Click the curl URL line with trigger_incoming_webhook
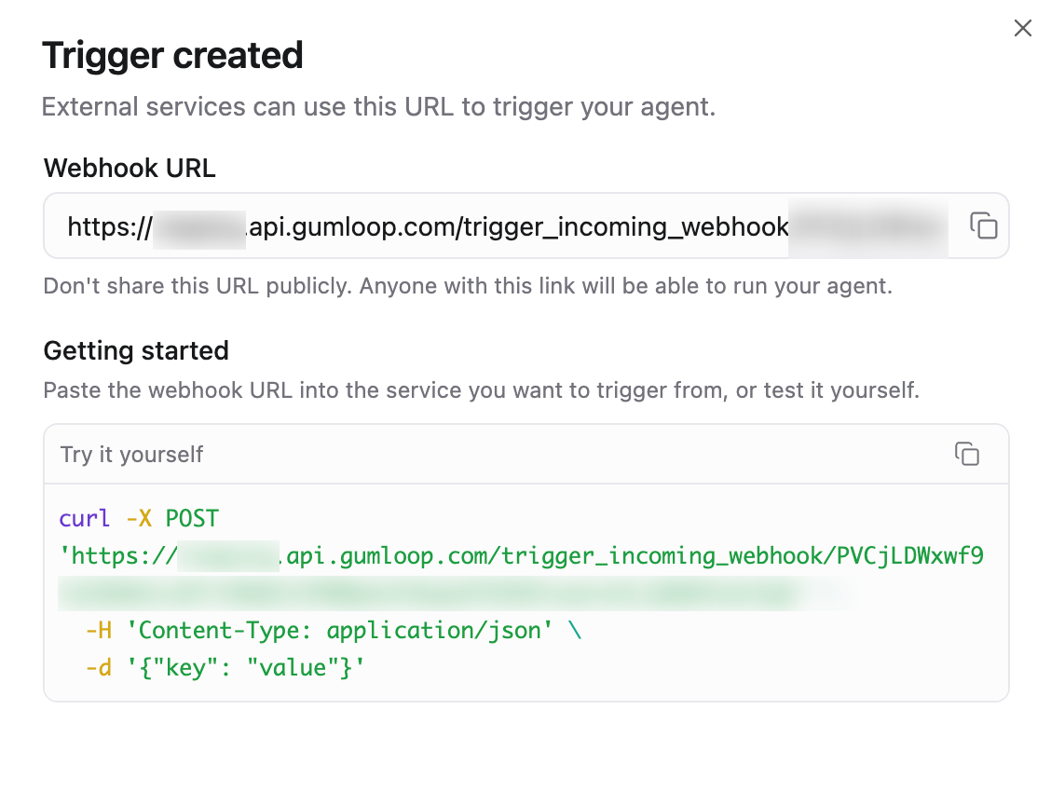 pyautogui.click(x=522, y=555)
